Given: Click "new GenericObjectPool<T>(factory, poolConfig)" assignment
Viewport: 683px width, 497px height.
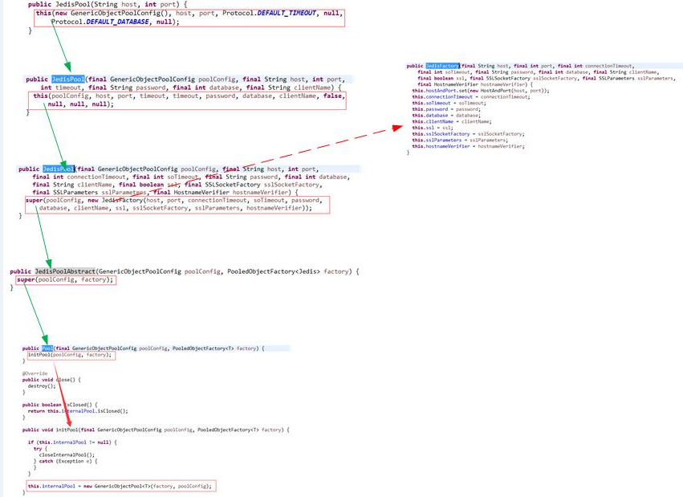Looking at the screenshot, I should [x=120, y=487].
